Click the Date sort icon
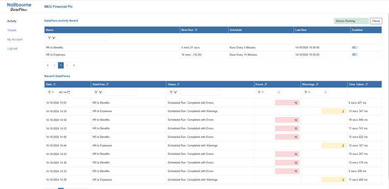 [x=55, y=84]
